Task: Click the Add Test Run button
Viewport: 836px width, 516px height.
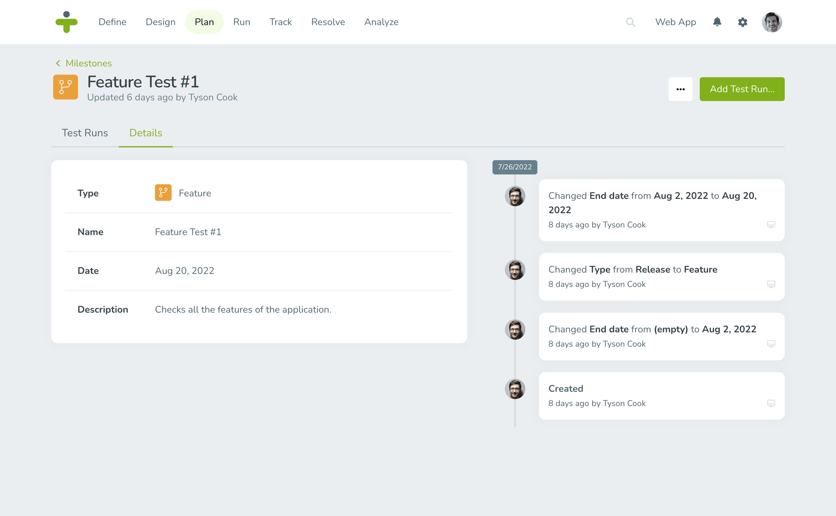Action: (x=742, y=89)
